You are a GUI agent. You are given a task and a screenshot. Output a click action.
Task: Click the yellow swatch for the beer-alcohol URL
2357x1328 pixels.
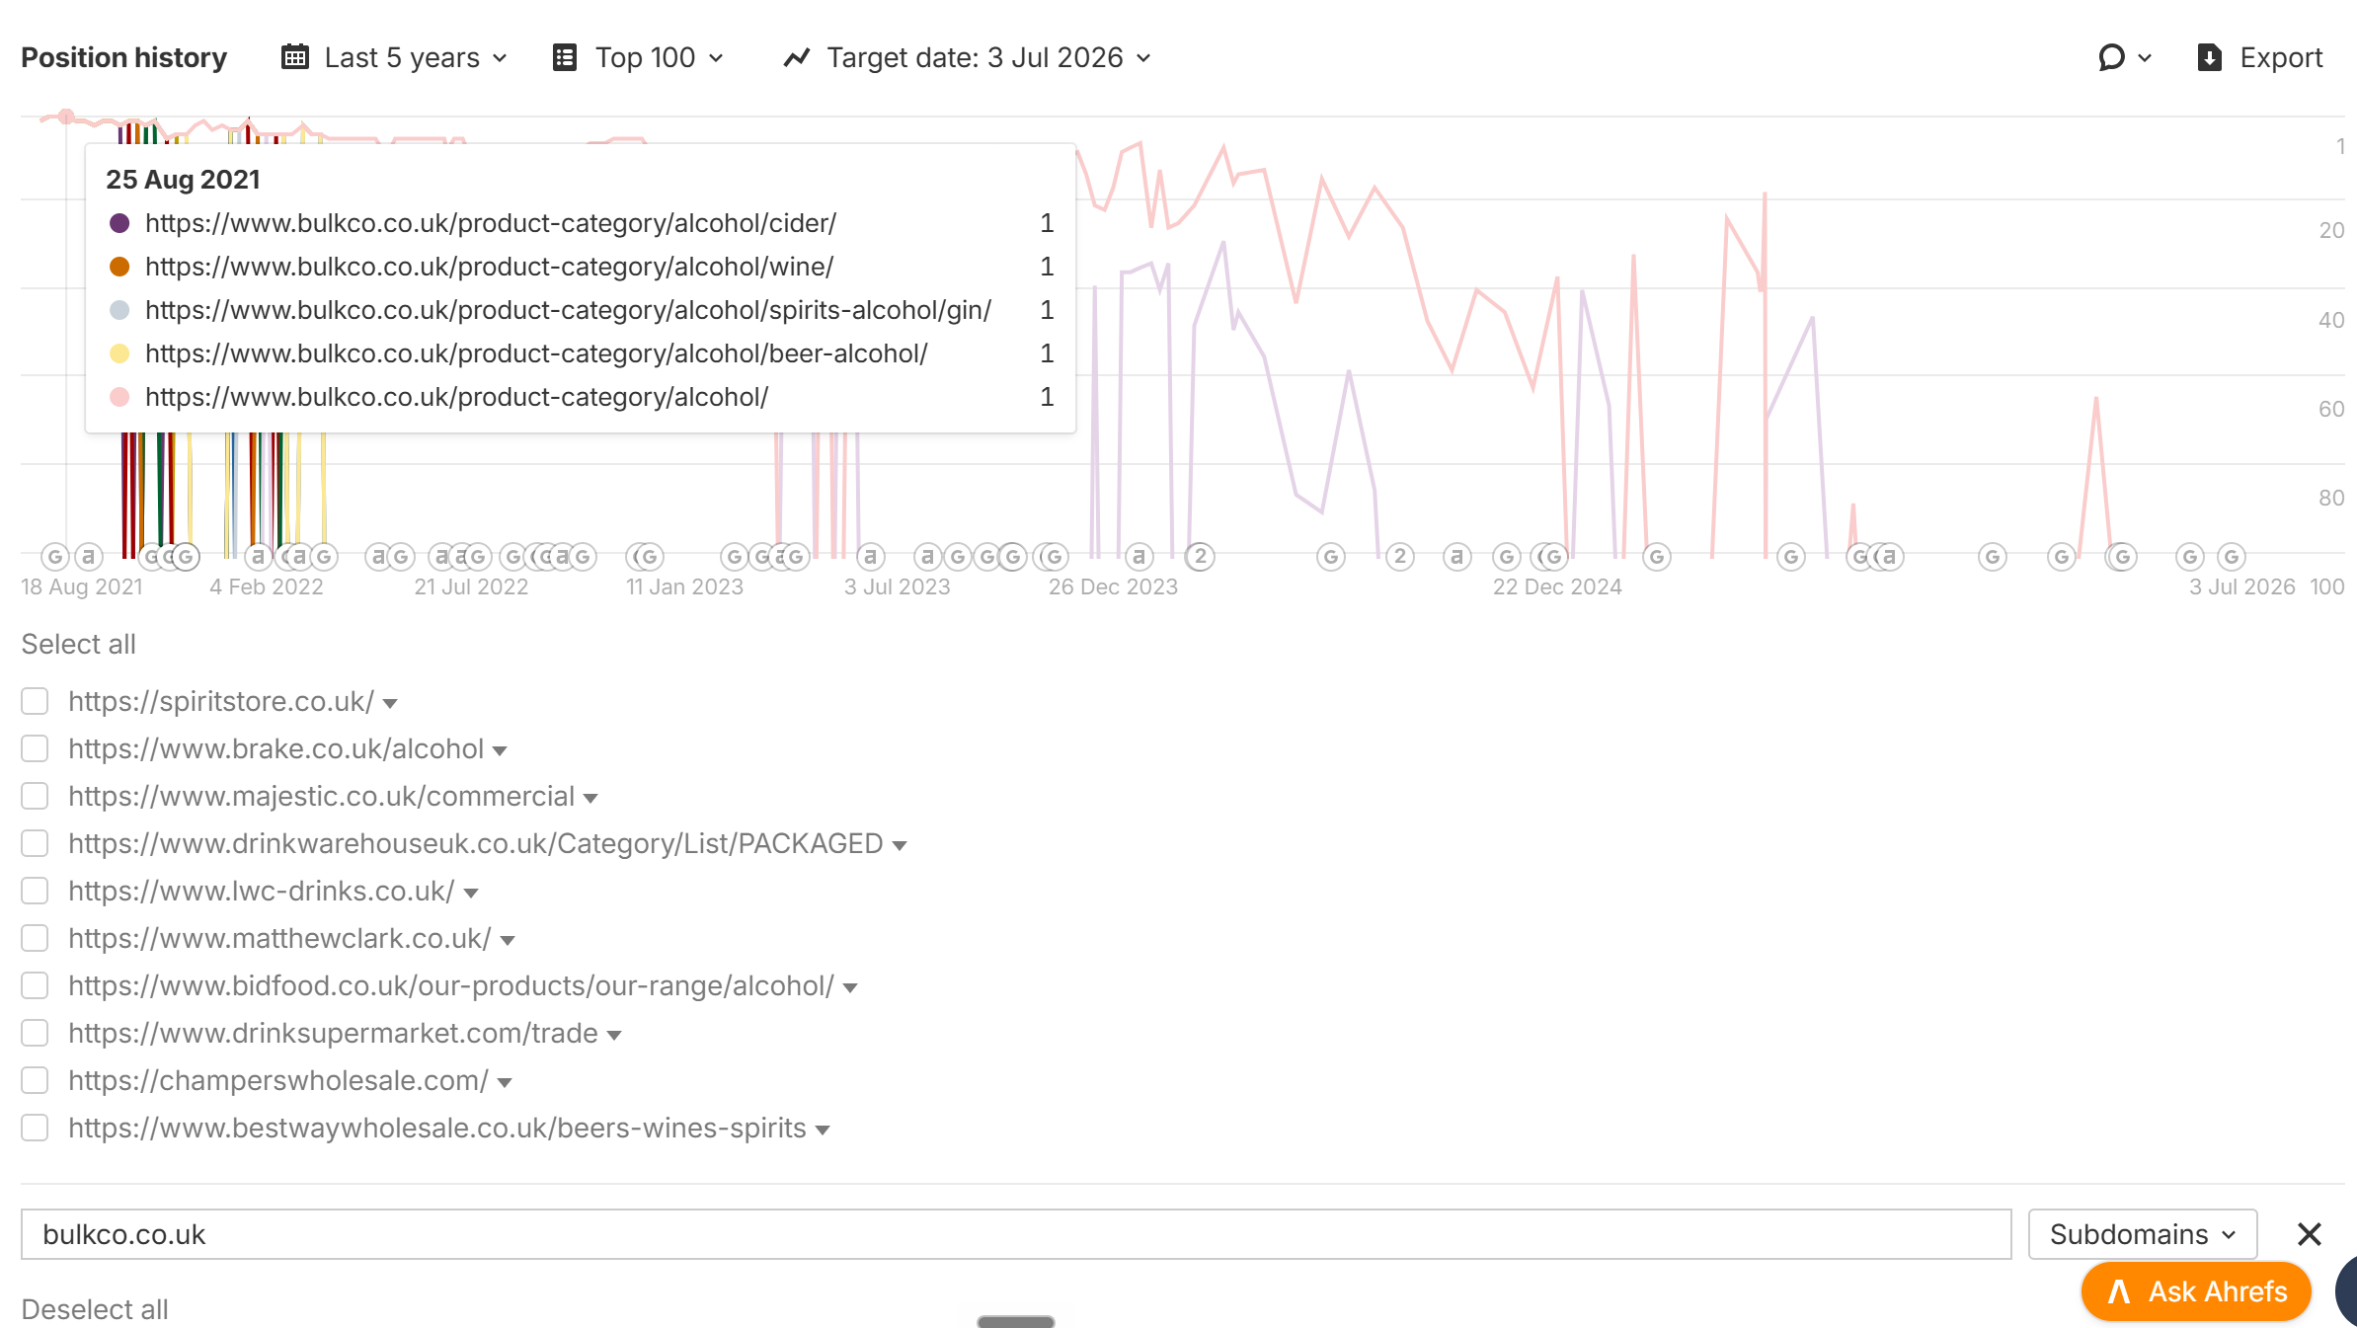tap(119, 353)
